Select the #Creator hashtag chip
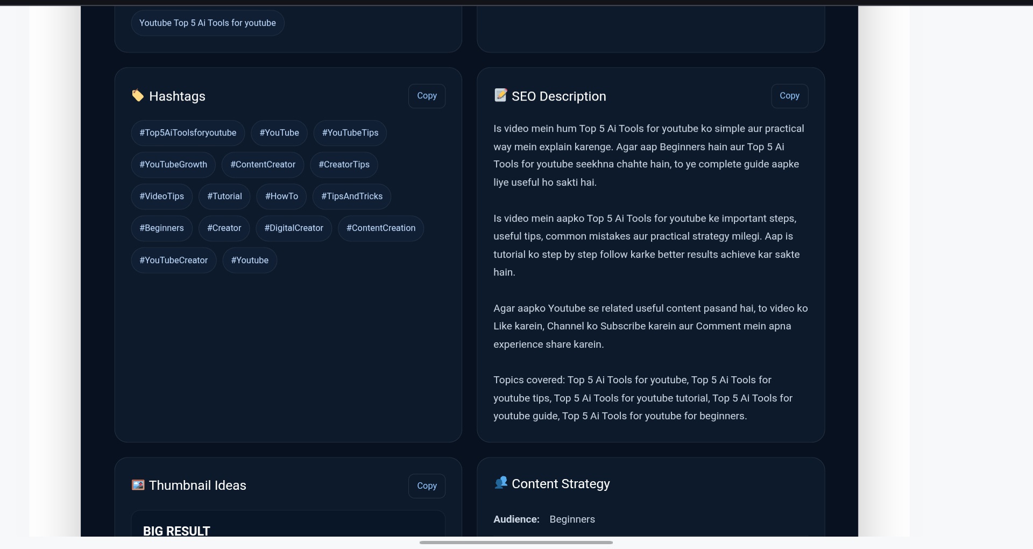 (x=224, y=228)
